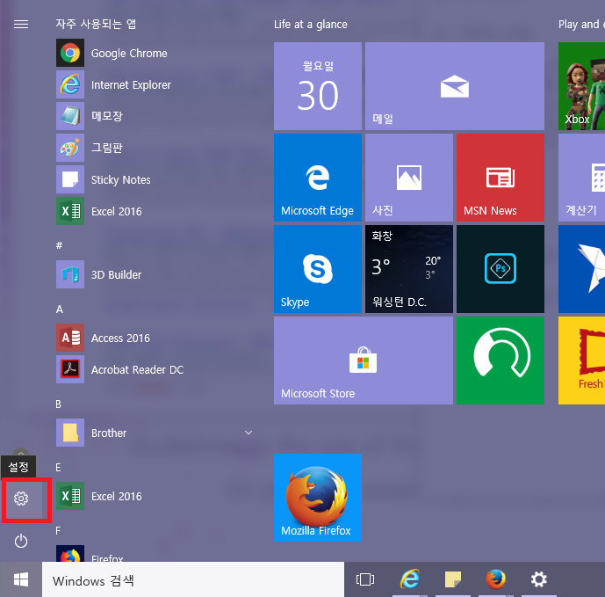Open the Microsoft Store tile

(363, 360)
